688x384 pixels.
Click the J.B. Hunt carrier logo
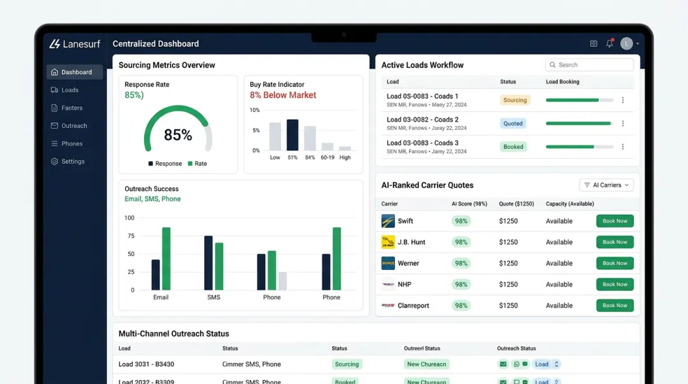(388, 242)
